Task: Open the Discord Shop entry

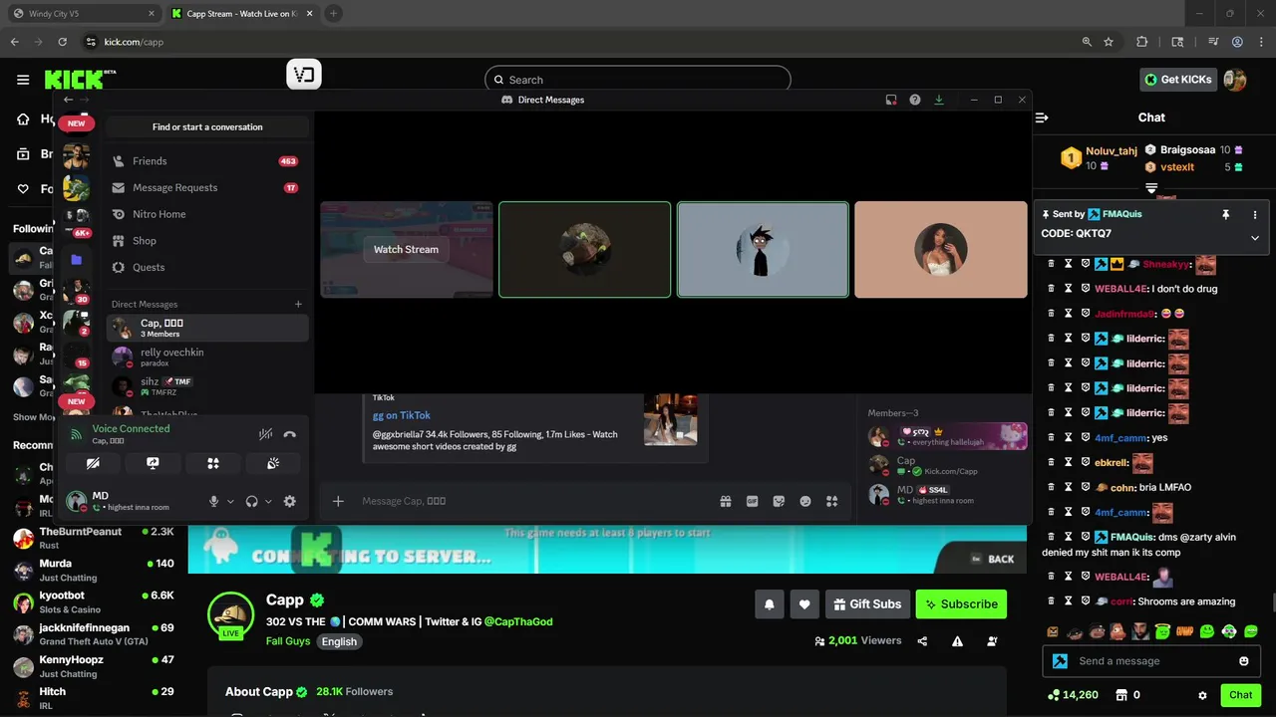Action: coord(207,241)
